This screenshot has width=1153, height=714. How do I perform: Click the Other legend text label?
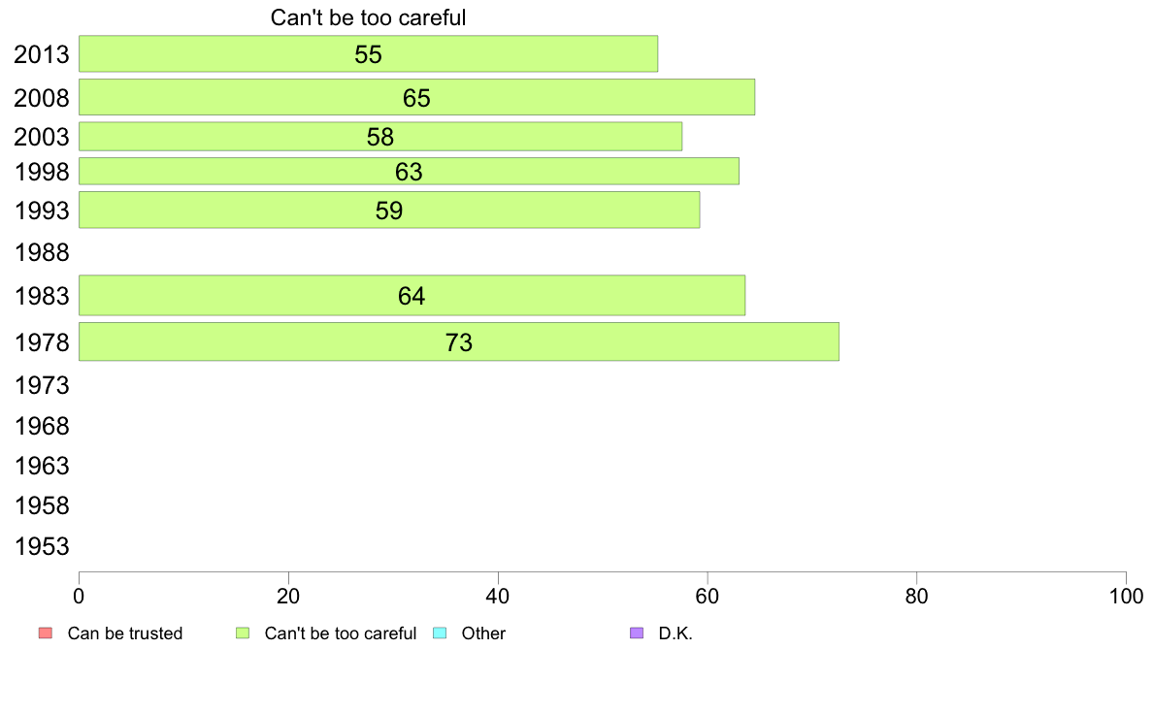tap(483, 633)
